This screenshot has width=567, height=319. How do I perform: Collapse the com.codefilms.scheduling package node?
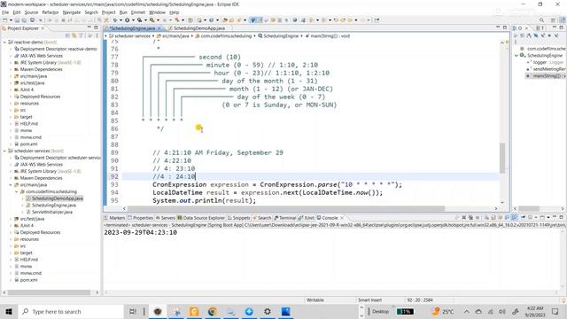pyautogui.click(x=16, y=191)
